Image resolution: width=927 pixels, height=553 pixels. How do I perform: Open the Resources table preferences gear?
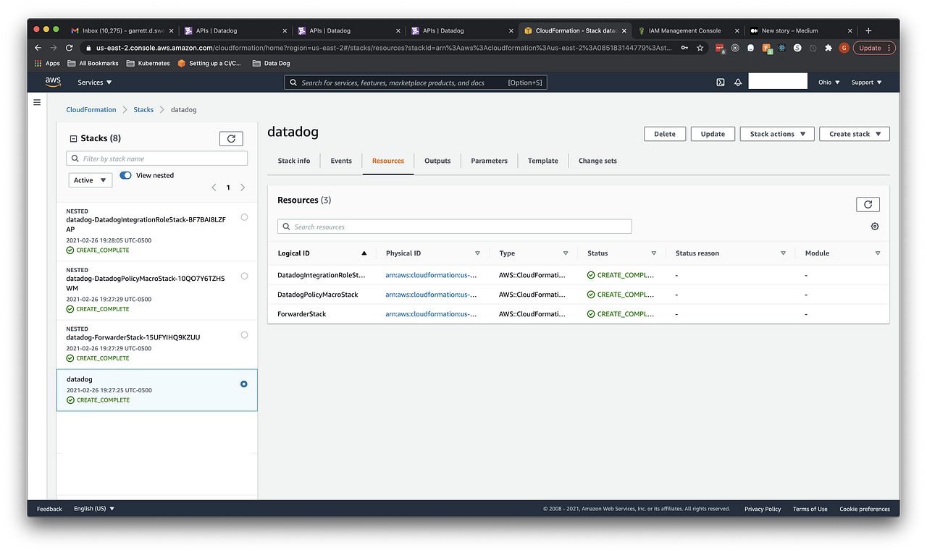pyautogui.click(x=874, y=226)
